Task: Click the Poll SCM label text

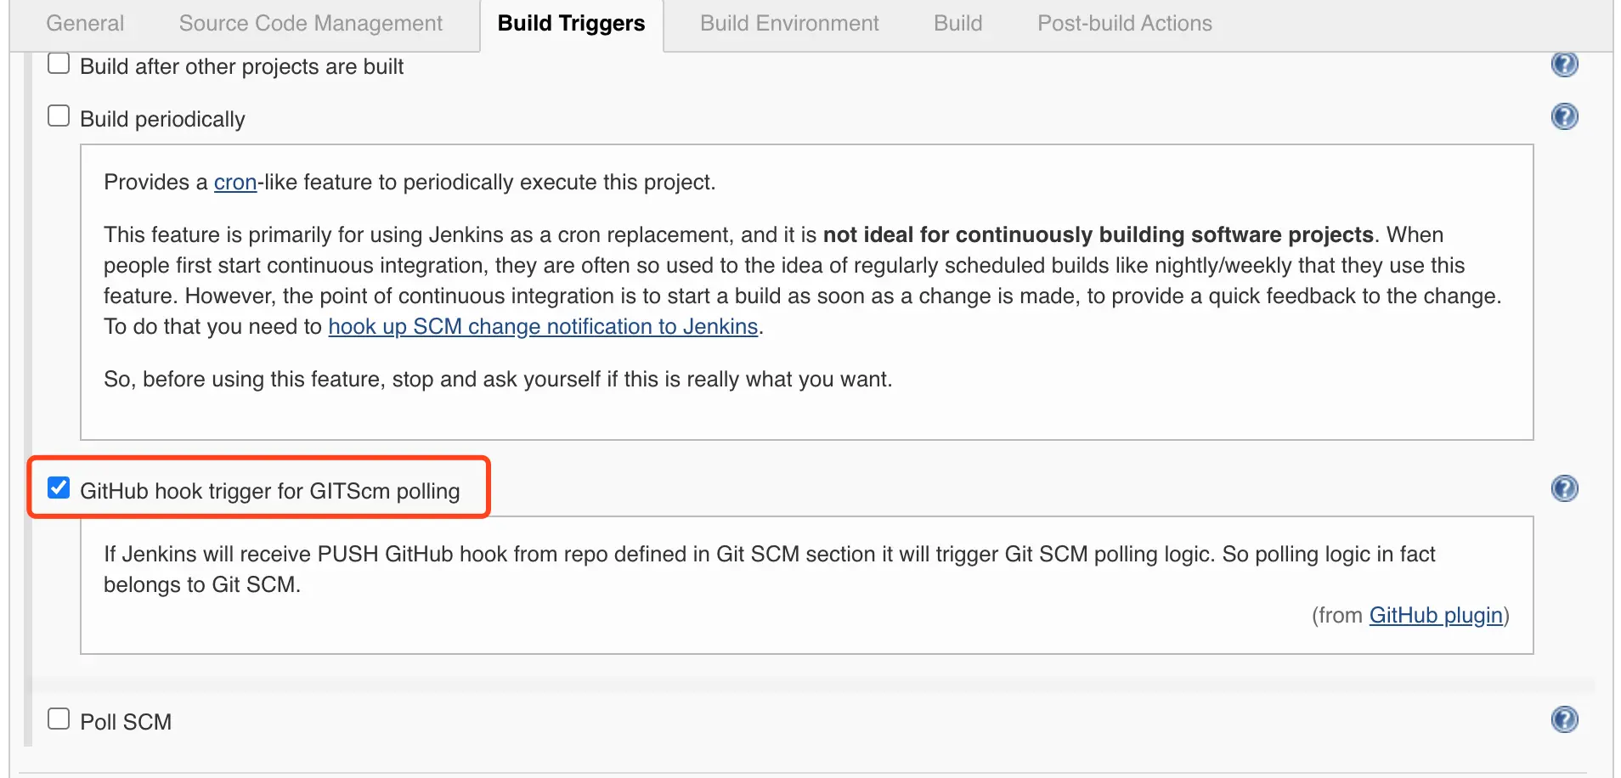Action: [x=126, y=723]
